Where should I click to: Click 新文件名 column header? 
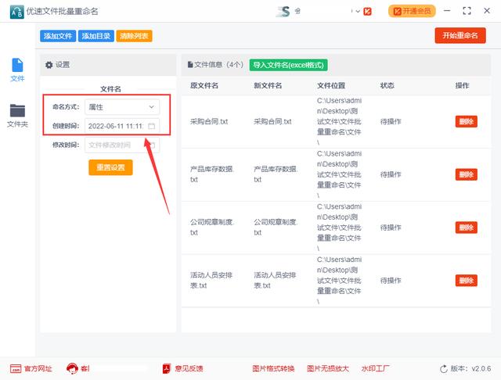point(268,85)
